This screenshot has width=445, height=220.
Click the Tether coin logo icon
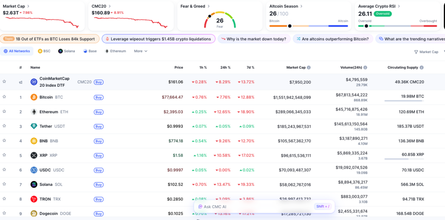[34, 126]
